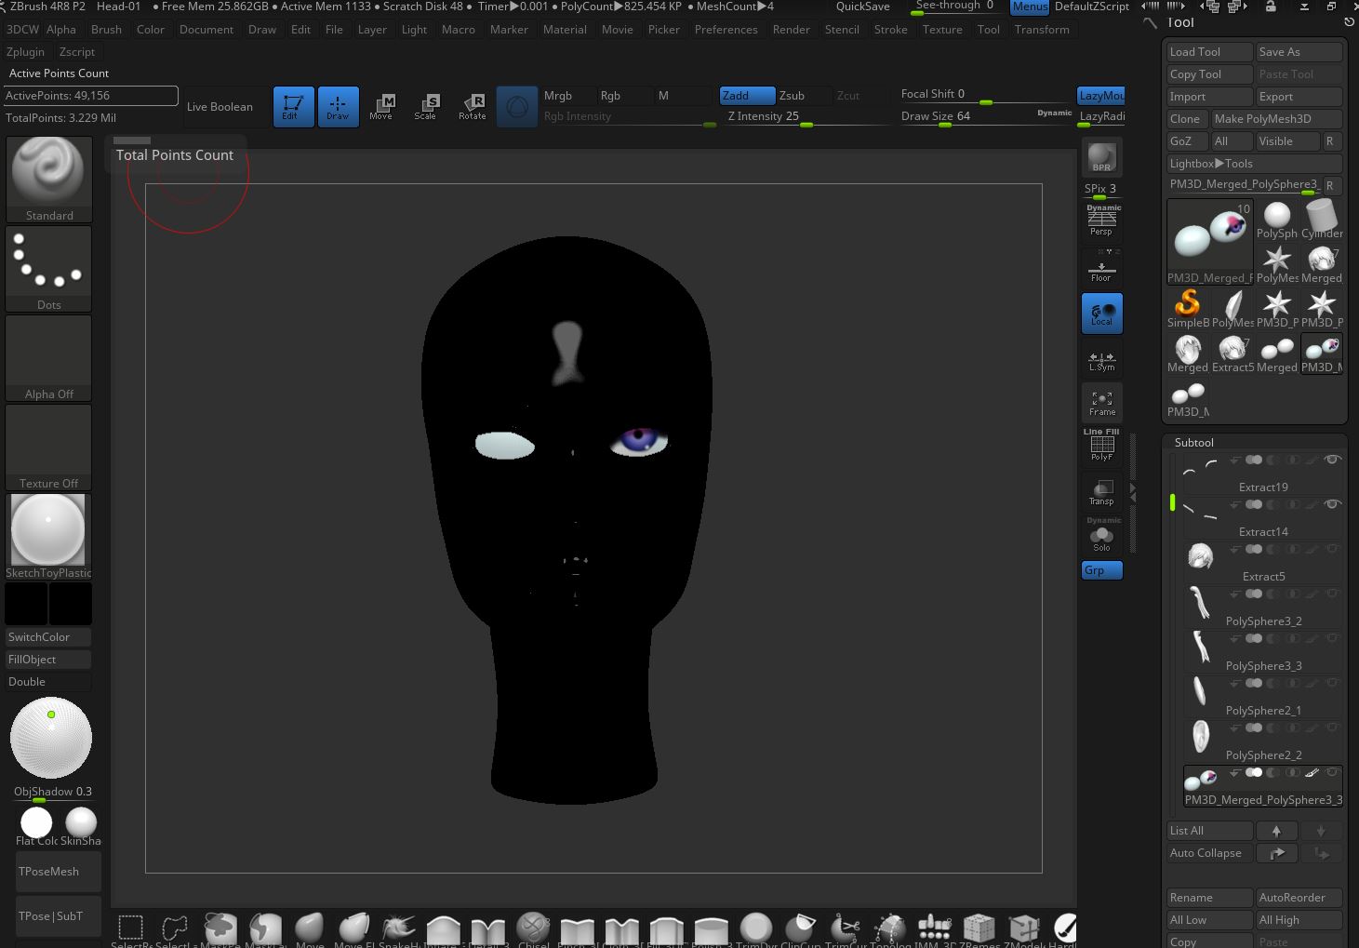The image size is (1359, 948).
Task: Select the ZModeler brush
Action: click(x=1023, y=929)
